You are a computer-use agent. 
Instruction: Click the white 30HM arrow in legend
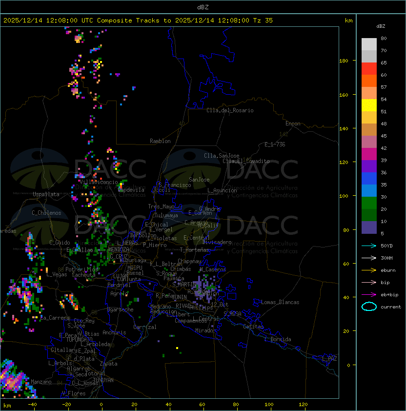(369, 258)
